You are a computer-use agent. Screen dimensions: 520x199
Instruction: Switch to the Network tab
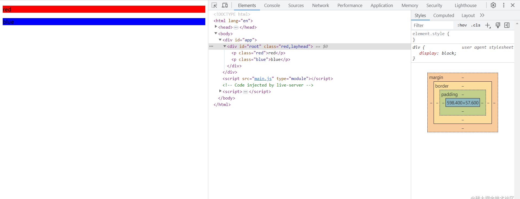point(320,5)
